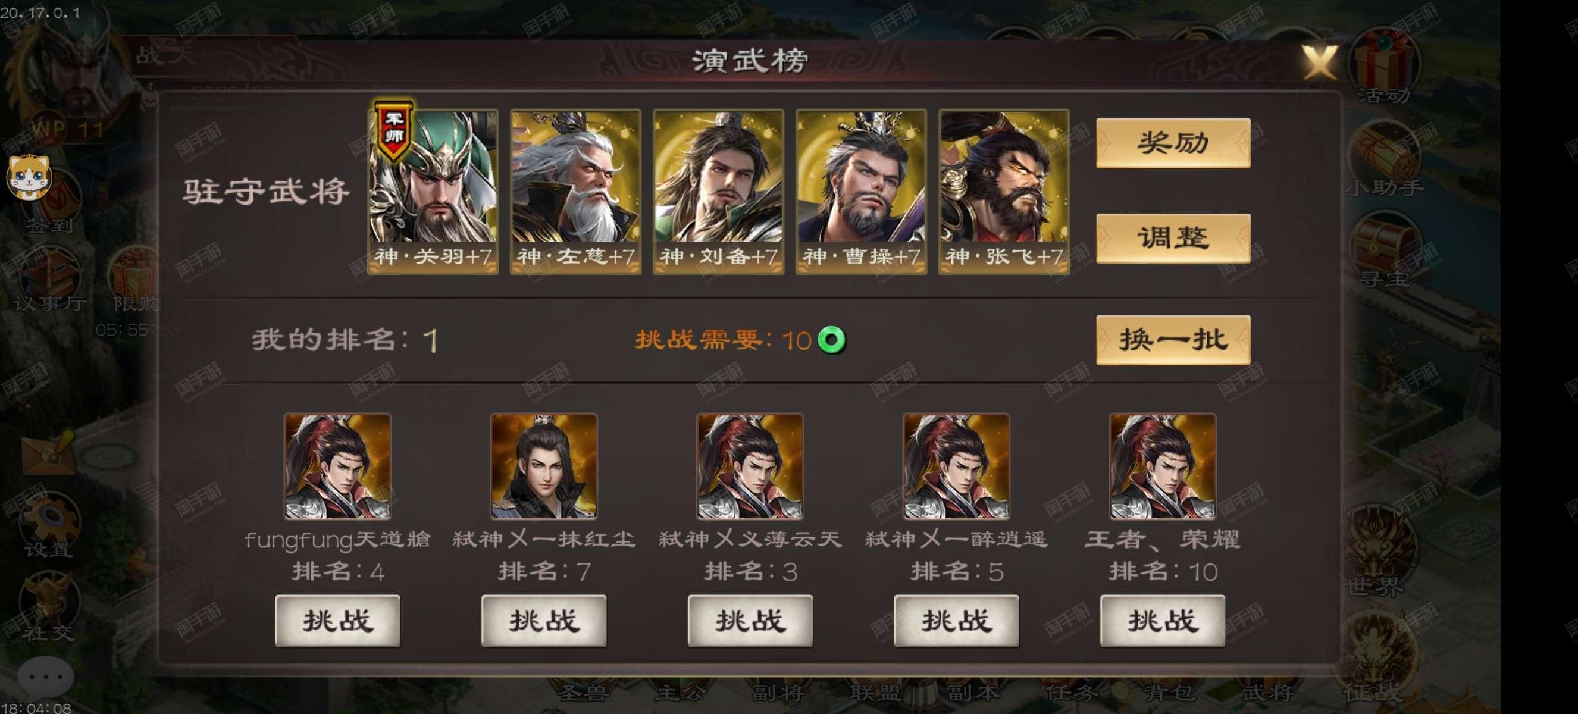The width and height of the screenshot is (1578, 714).
Task: Click the 调整 adjust lineup button
Action: 1173,238
